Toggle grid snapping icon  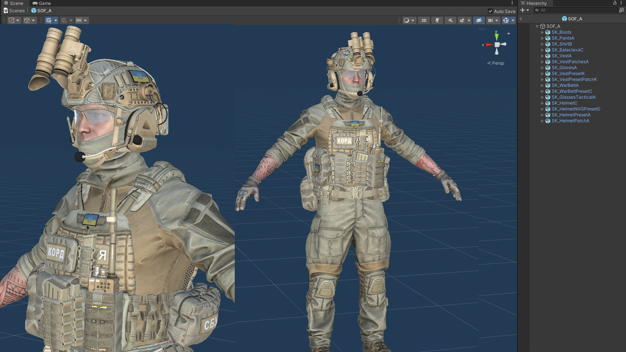(64, 20)
